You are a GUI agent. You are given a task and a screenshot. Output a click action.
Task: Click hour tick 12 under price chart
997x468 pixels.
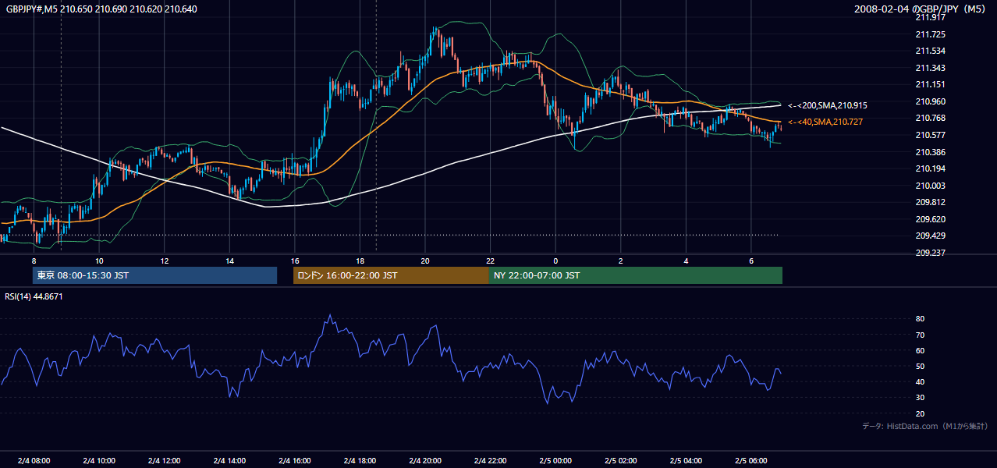pyautogui.click(x=164, y=261)
